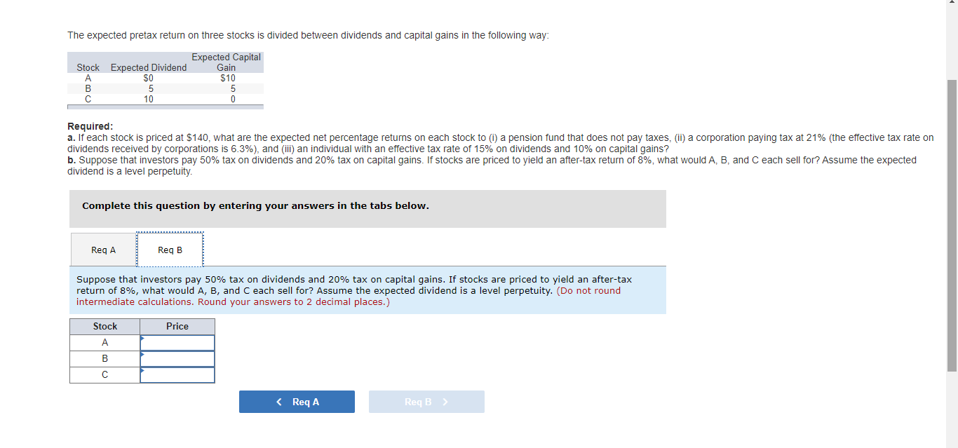Click the blue triangle marker in Stock B's price cell
Image resolution: width=958 pixels, height=448 pixels.
pos(143,353)
